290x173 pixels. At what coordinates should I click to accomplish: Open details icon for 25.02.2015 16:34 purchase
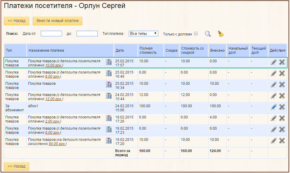(x=109, y=84)
